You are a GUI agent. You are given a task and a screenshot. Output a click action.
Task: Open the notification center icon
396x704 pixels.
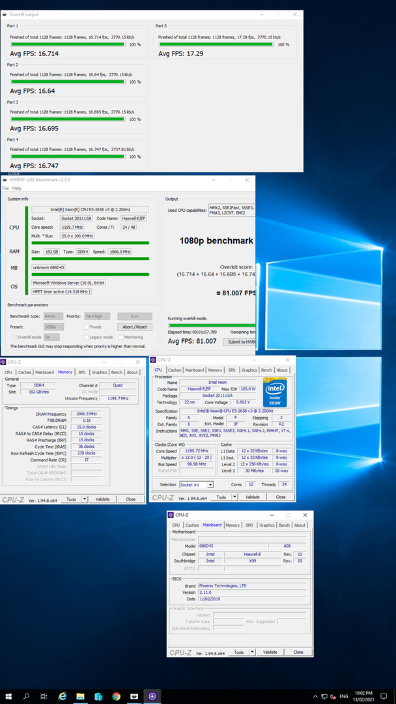point(384,696)
